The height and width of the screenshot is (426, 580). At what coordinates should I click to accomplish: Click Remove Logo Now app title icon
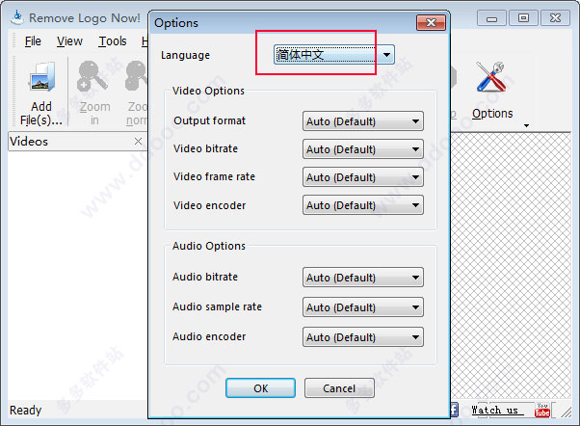pyautogui.click(x=16, y=17)
